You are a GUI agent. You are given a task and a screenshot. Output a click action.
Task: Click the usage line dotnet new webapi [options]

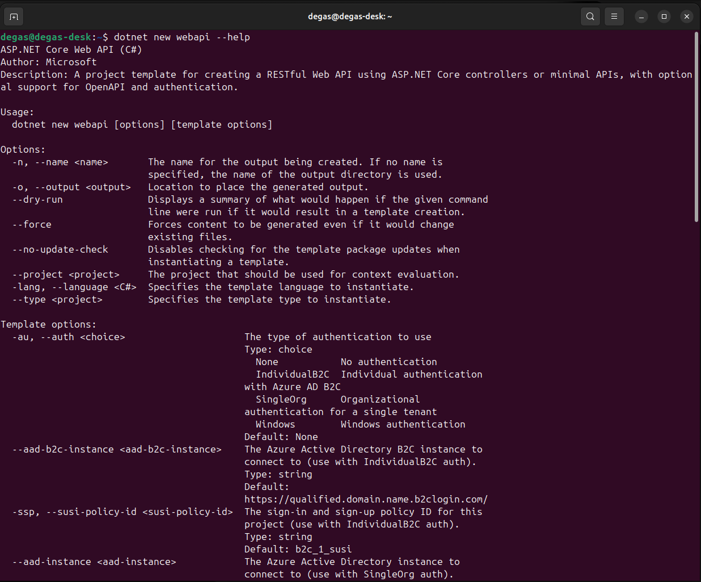(142, 124)
